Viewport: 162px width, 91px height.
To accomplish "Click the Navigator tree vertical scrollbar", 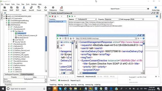I will pyautogui.click(x=46, y=44).
